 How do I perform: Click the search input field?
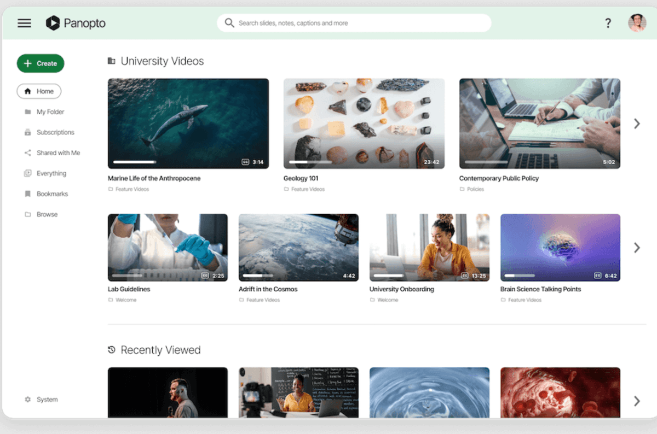[354, 23]
